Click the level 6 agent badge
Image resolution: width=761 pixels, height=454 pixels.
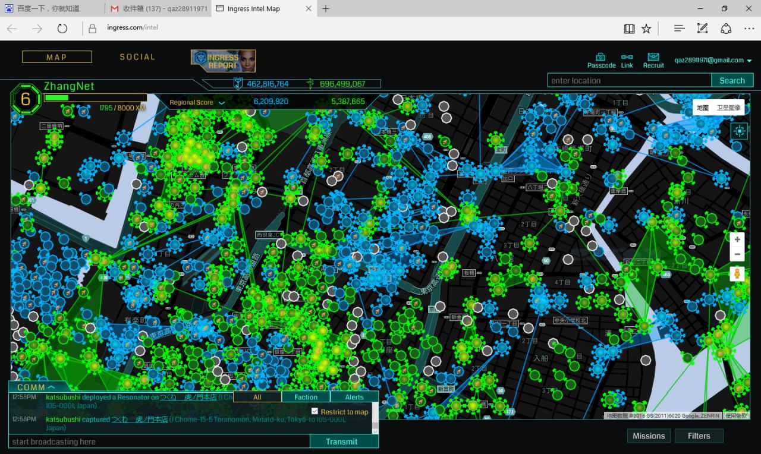tap(26, 99)
